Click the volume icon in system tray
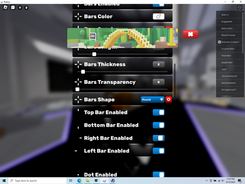Screen dimensions: 245x184 [223, 181]
